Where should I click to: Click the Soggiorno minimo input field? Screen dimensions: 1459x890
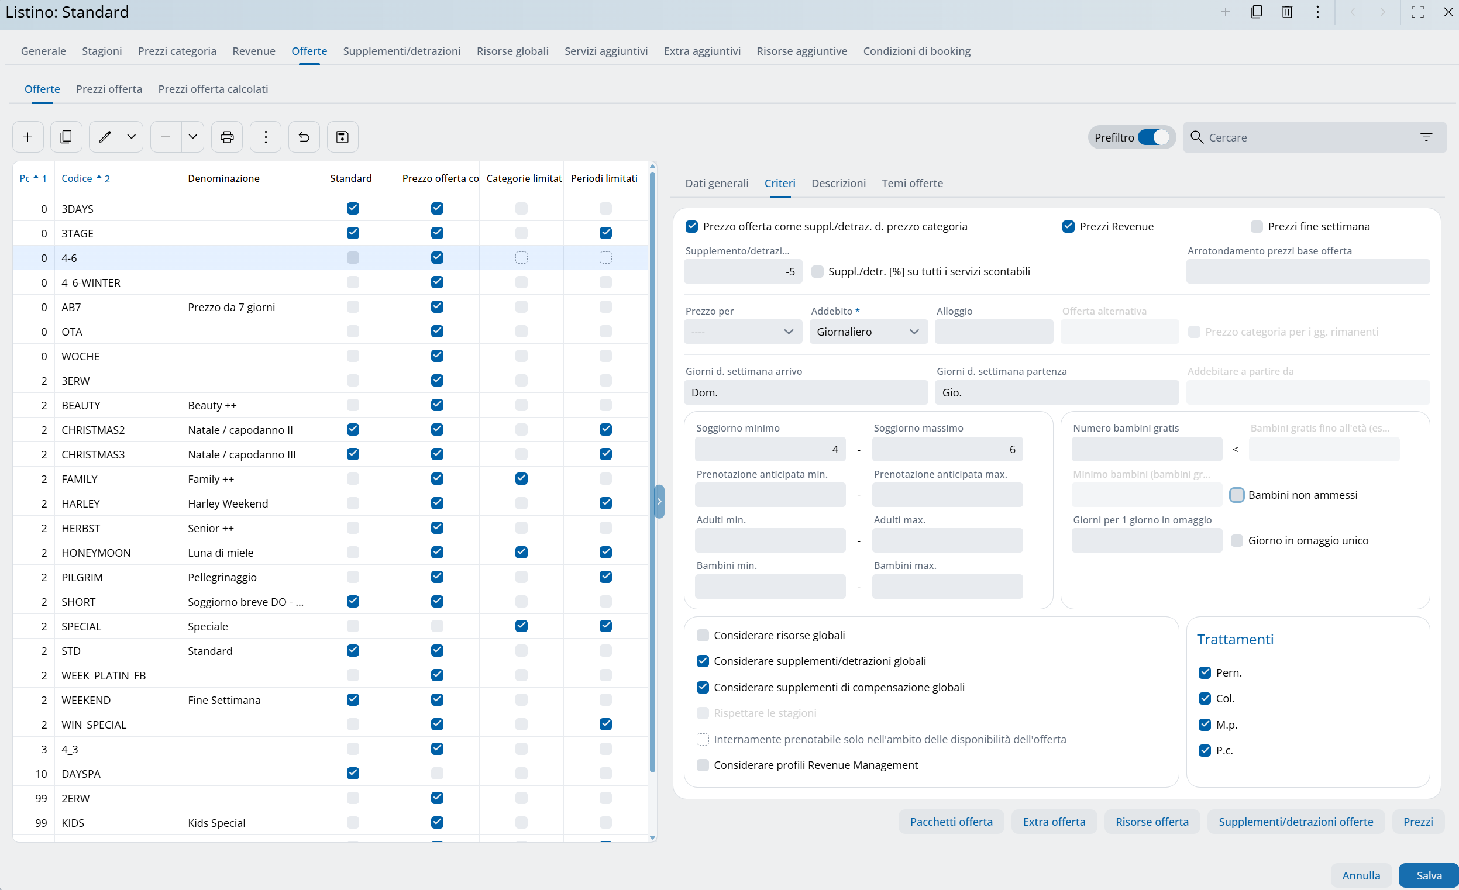(769, 449)
